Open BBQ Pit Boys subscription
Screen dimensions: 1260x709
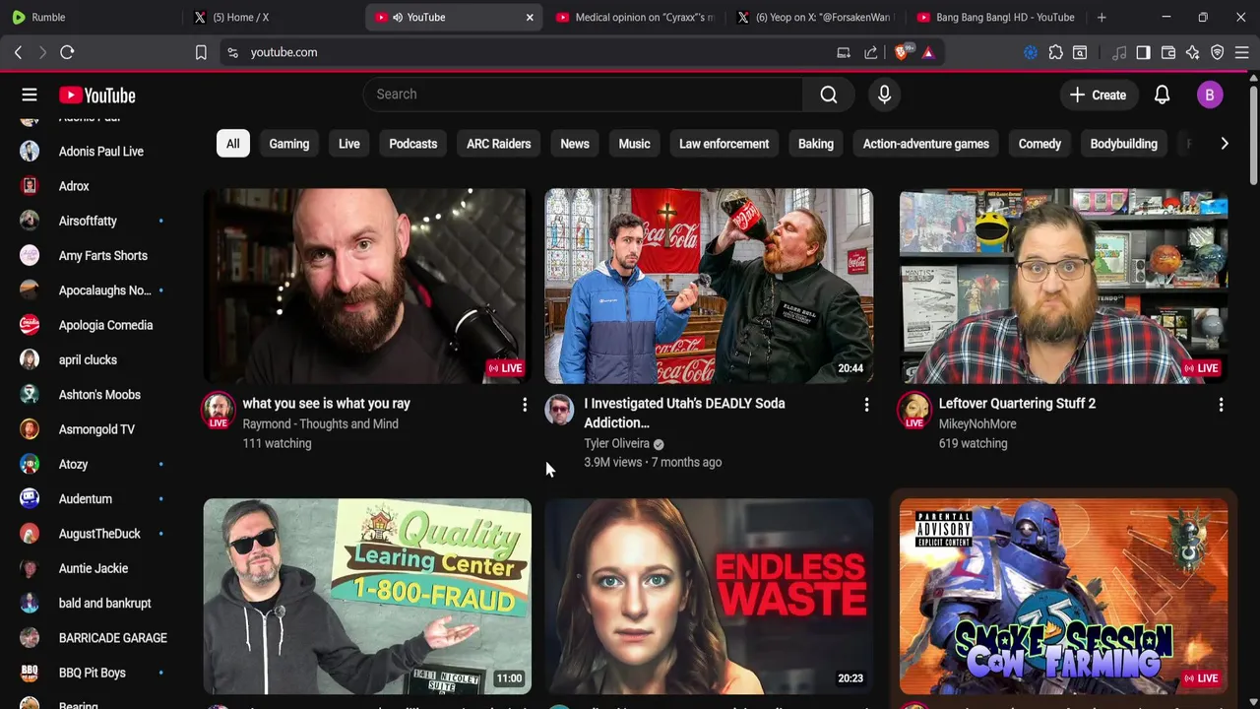93,673
